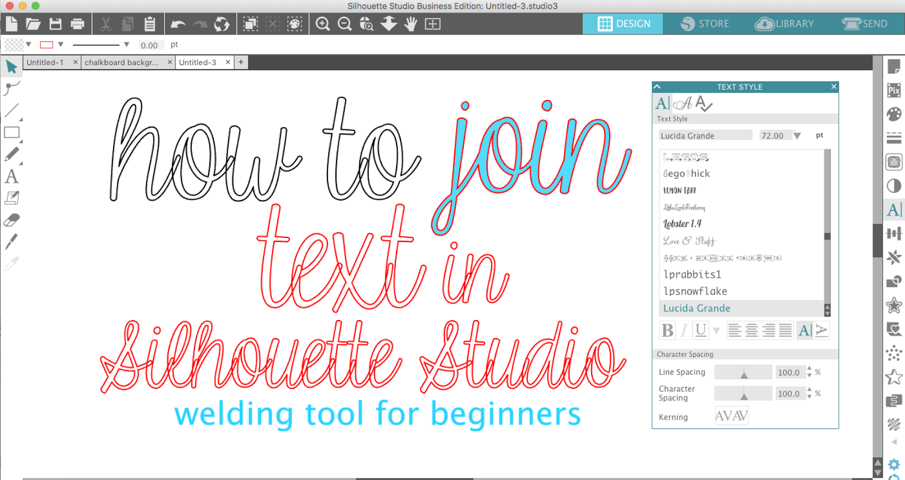Print the design using the printer icon
The width and height of the screenshot is (905, 480).
[x=77, y=24]
